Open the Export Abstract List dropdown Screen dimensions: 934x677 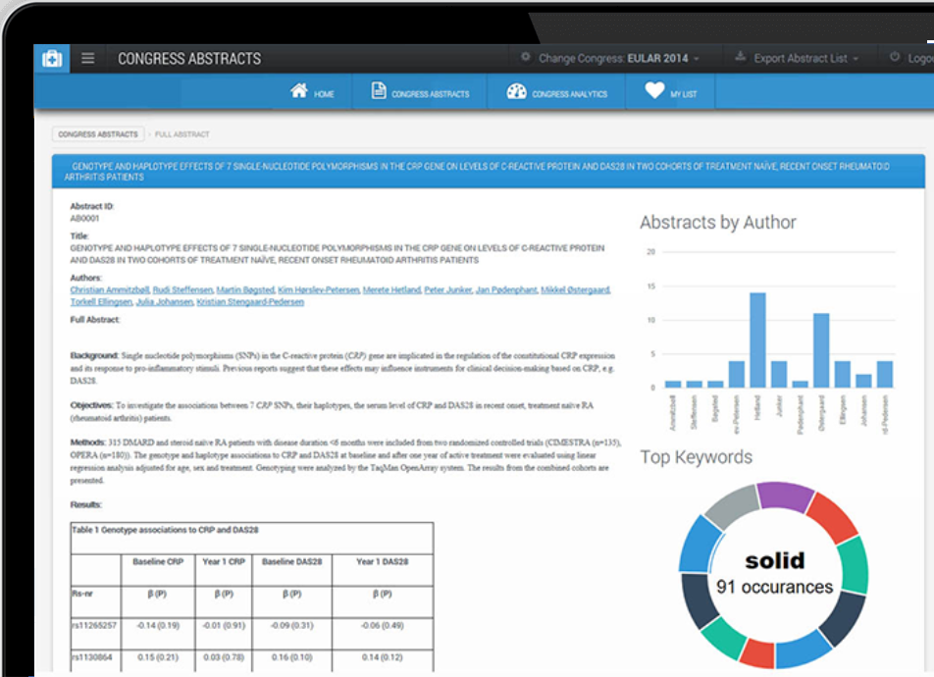tap(805, 59)
